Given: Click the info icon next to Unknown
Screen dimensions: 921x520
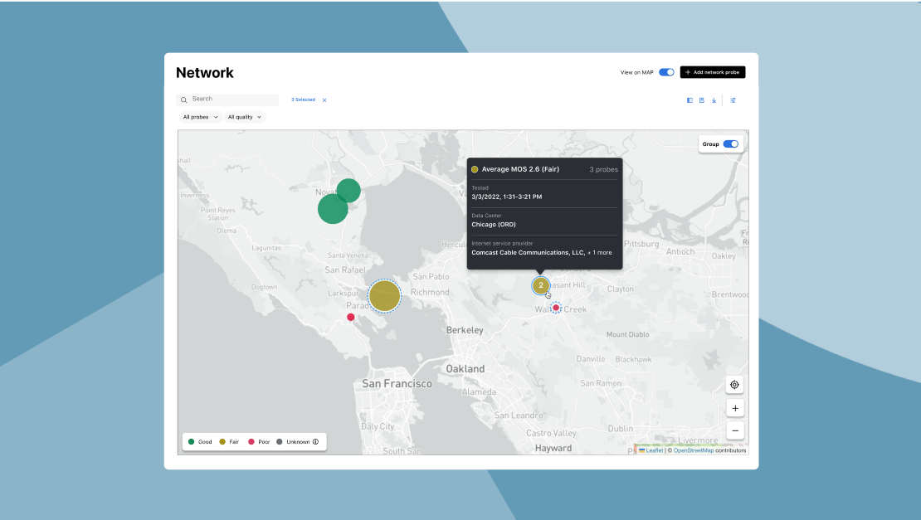Looking at the screenshot, I should click(315, 442).
